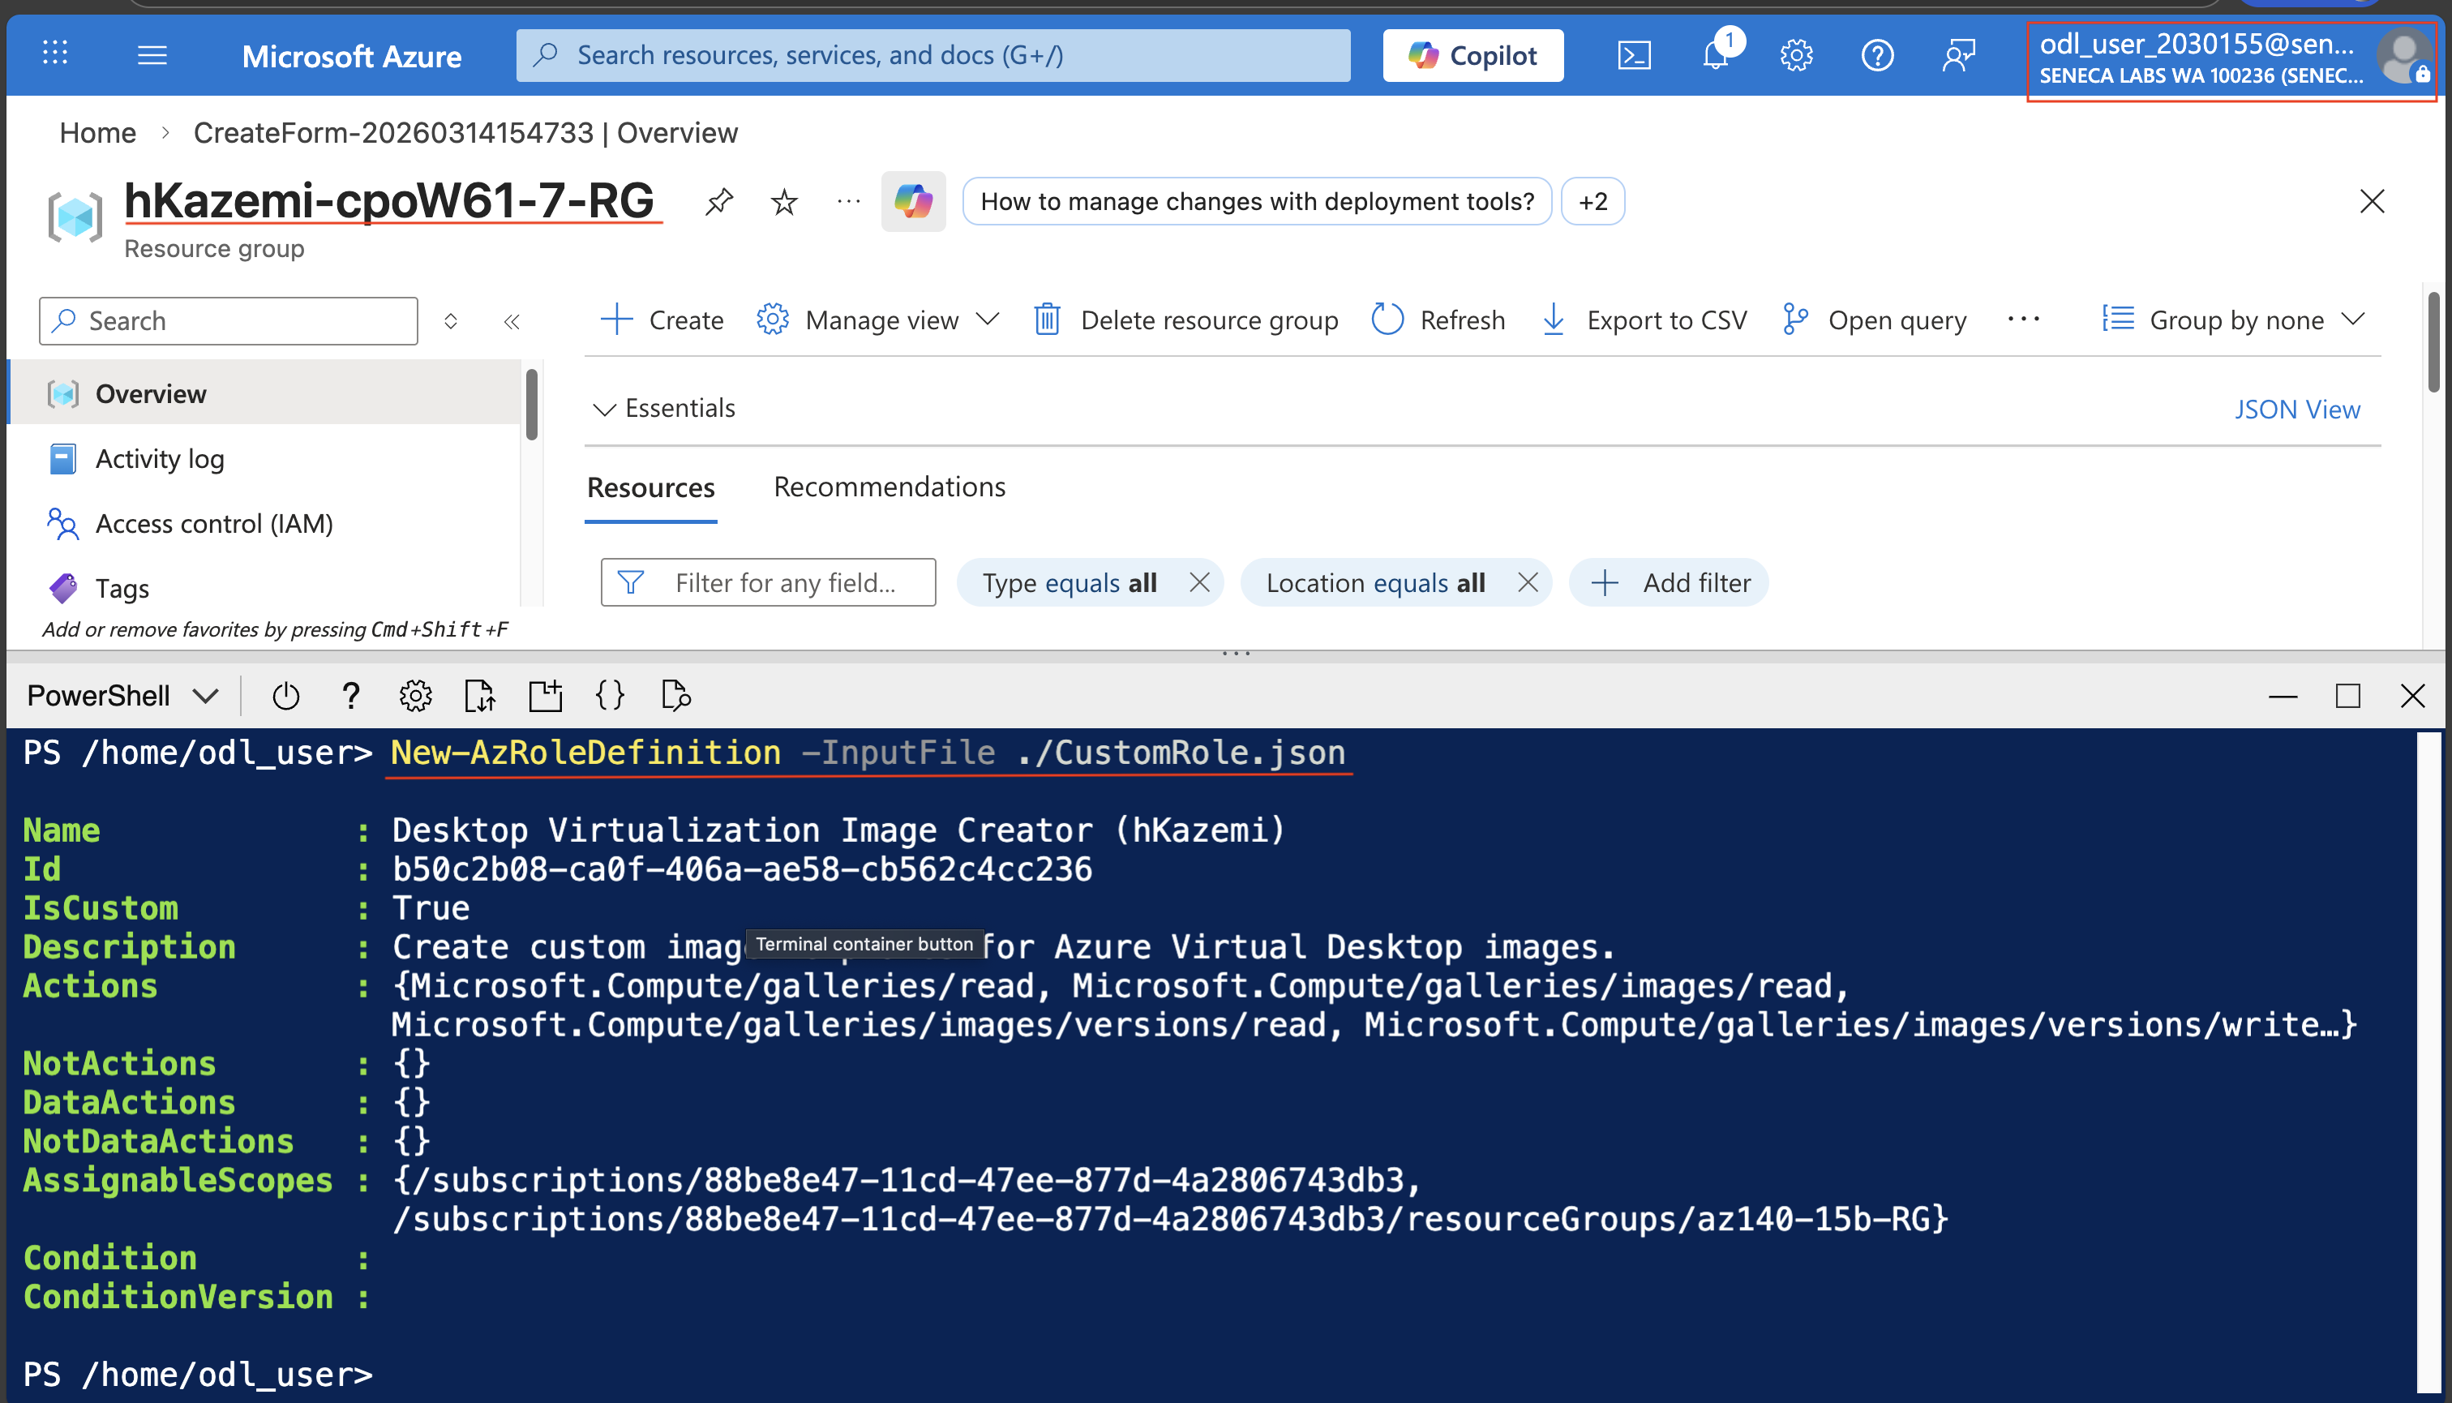Select the Resources tab
The image size is (2452, 1403).
(x=651, y=487)
